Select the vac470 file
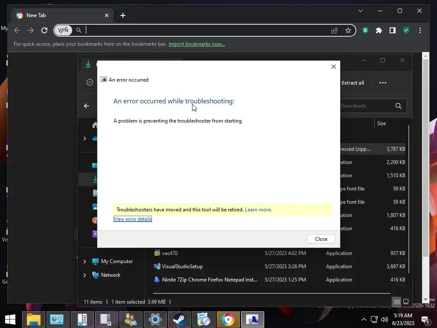Viewport: 437px width, 328px height. [170, 253]
